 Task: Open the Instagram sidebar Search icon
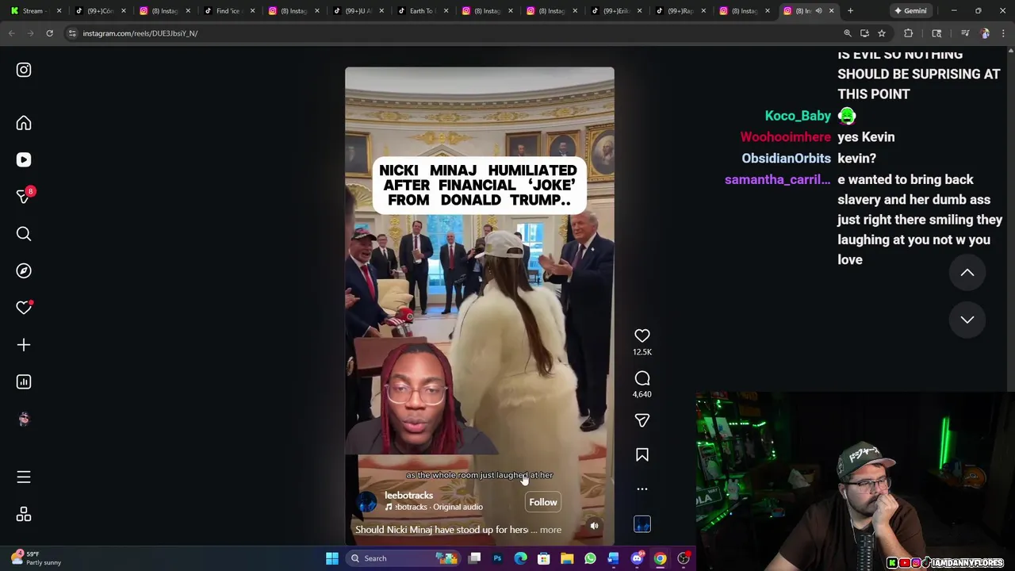pos(24,234)
